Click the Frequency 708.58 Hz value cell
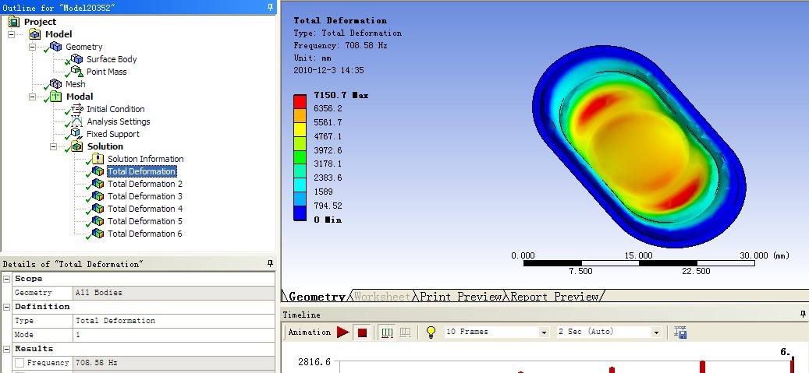The height and width of the screenshot is (373, 809). 174,363
